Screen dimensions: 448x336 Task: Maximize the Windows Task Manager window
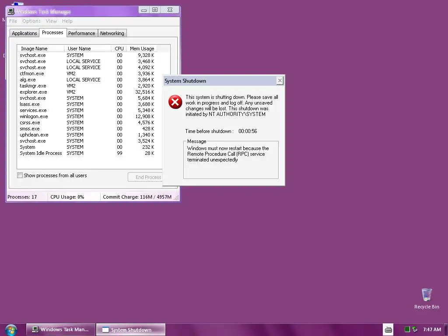[x=155, y=10]
